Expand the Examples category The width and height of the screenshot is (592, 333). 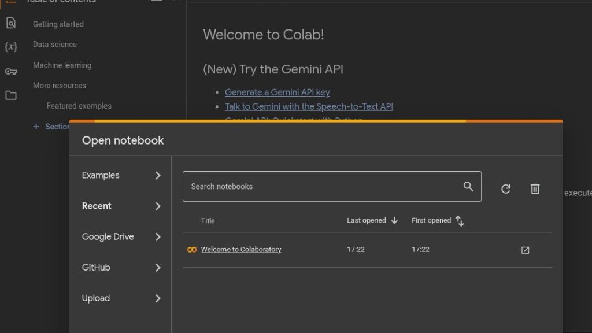click(x=121, y=175)
